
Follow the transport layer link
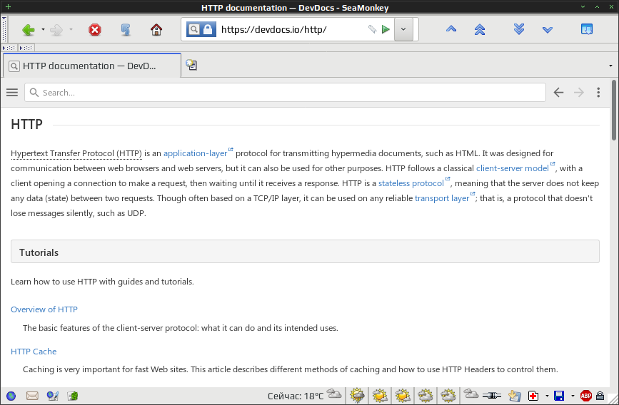click(x=442, y=198)
